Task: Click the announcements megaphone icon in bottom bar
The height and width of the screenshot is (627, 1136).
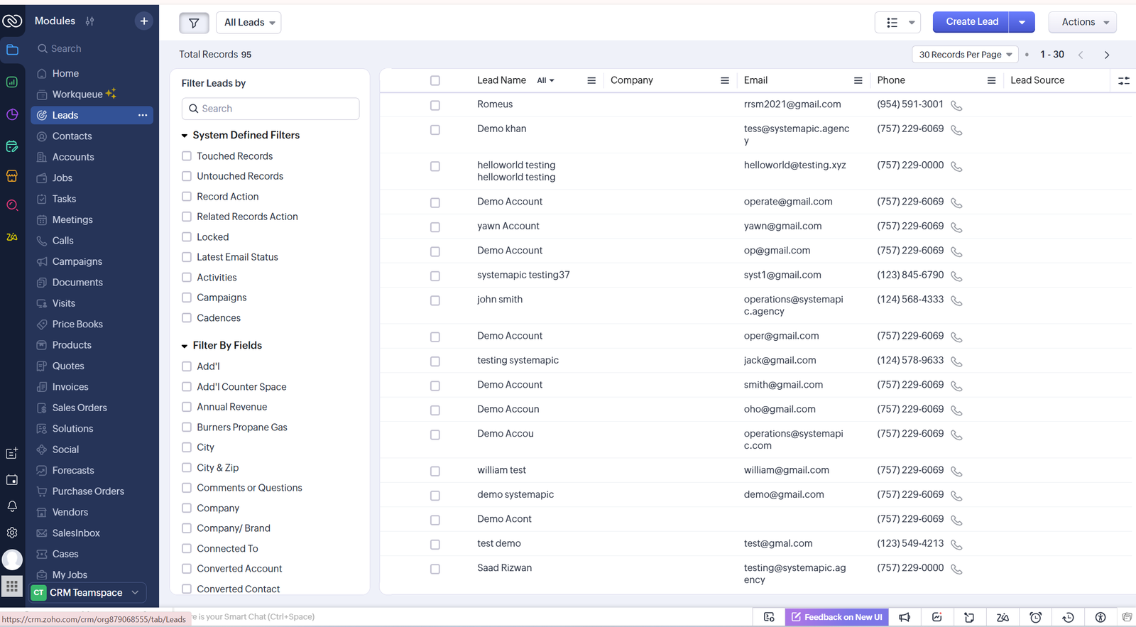Action: (905, 617)
